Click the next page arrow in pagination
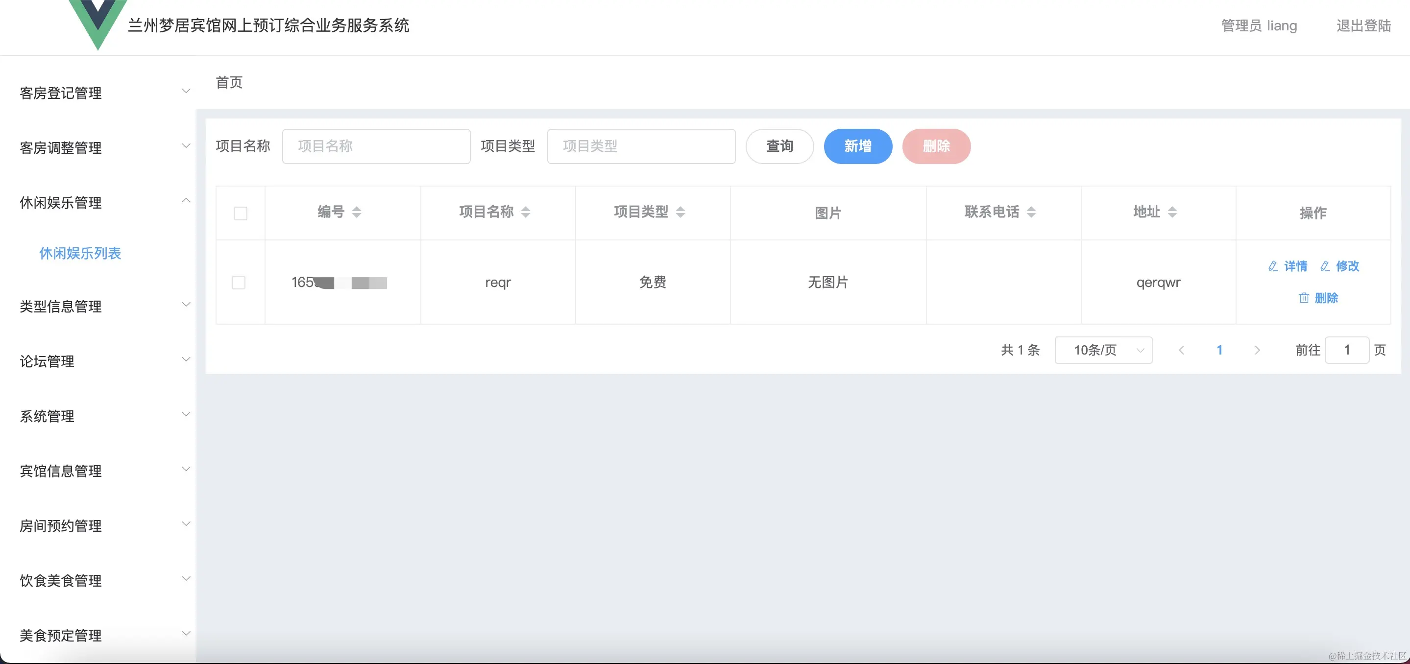The image size is (1410, 664). [x=1258, y=350]
